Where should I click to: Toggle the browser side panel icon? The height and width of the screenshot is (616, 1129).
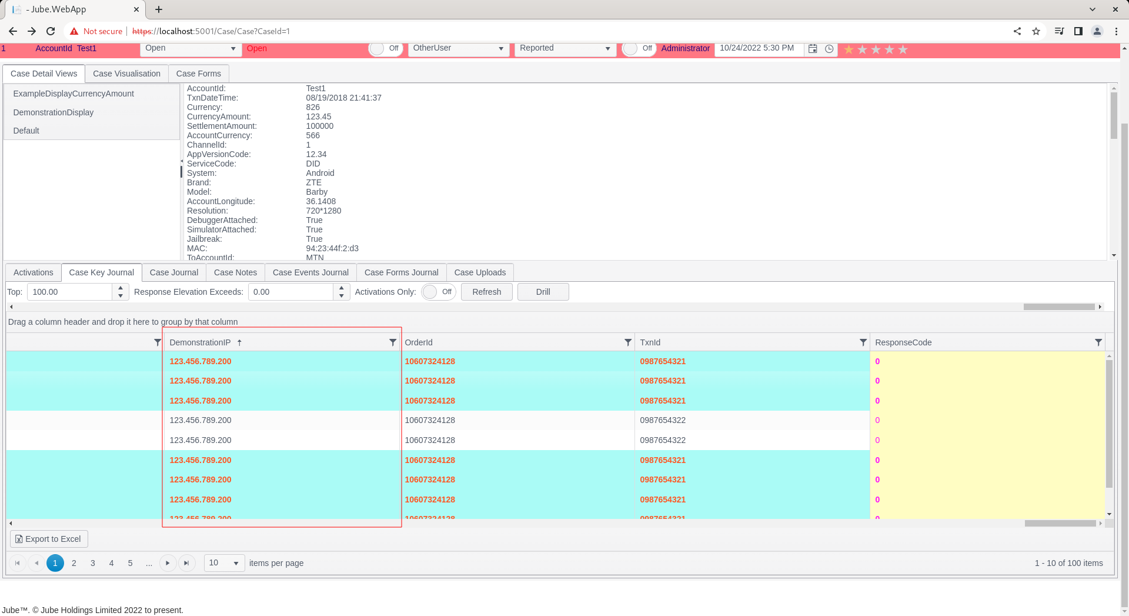pyautogui.click(x=1078, y=31)
